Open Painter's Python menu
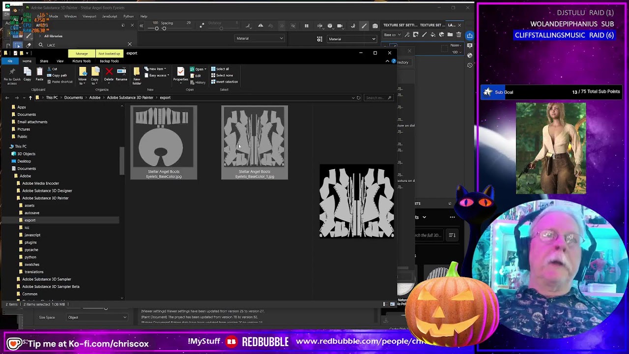 128,16
